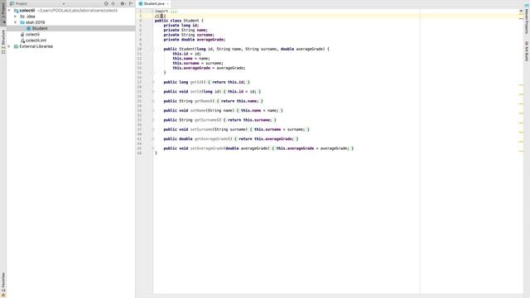Toggle the Project tool window side tab
This screenshot has height=298, width=530.
(x=3, y=13)
